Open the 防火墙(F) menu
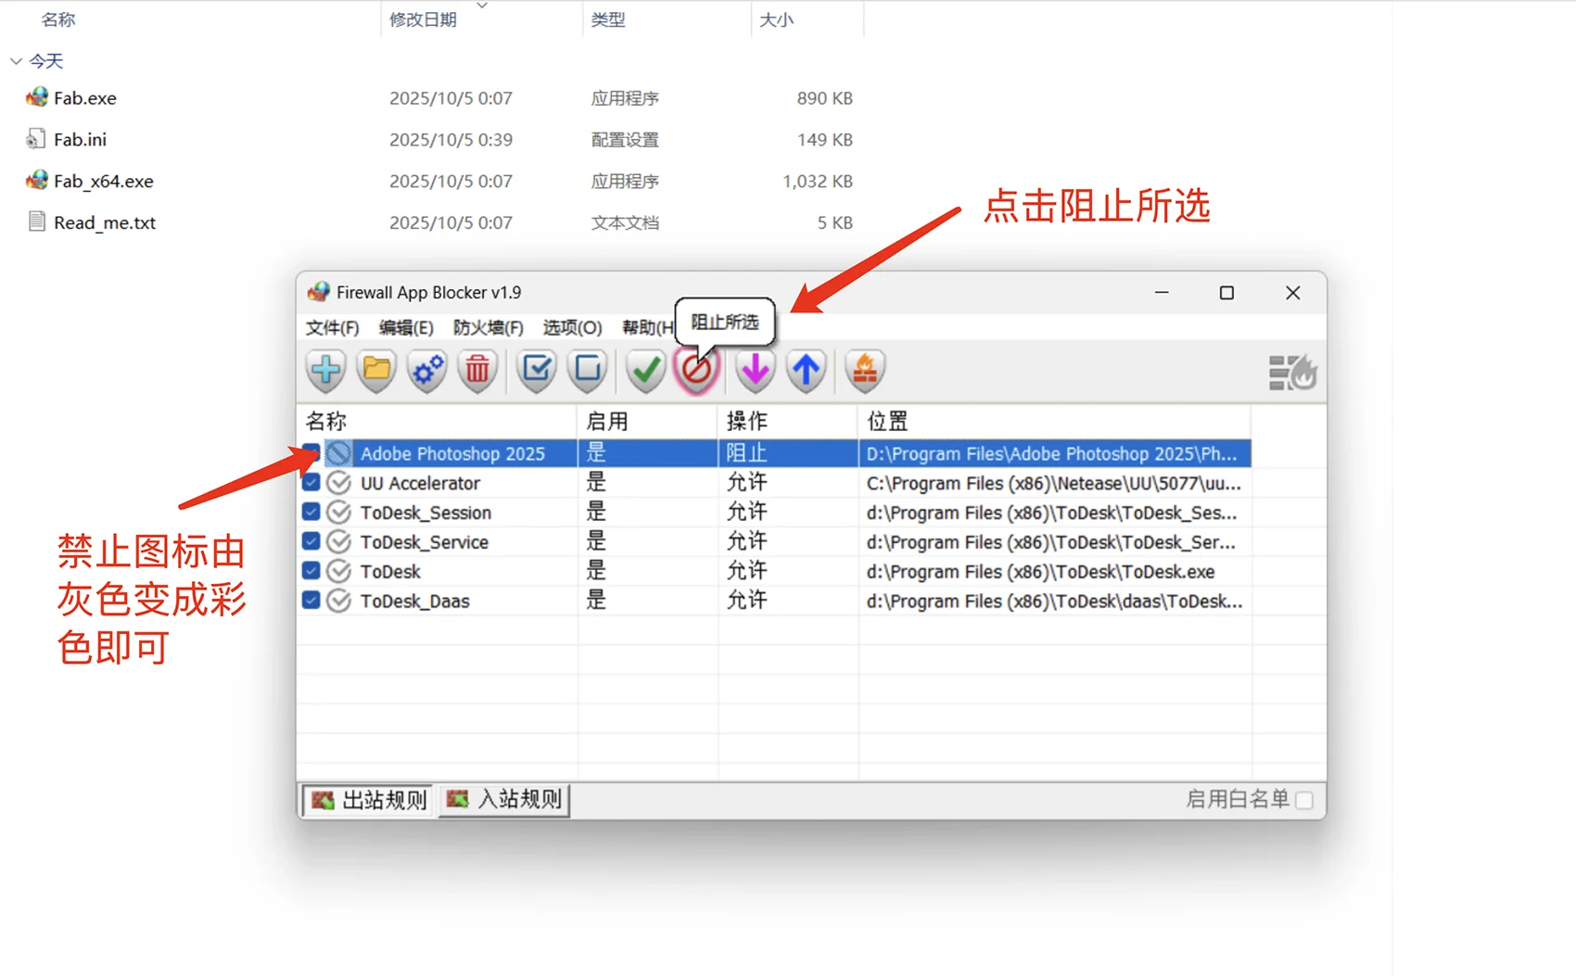1576x976 pixels. [488, 327]
